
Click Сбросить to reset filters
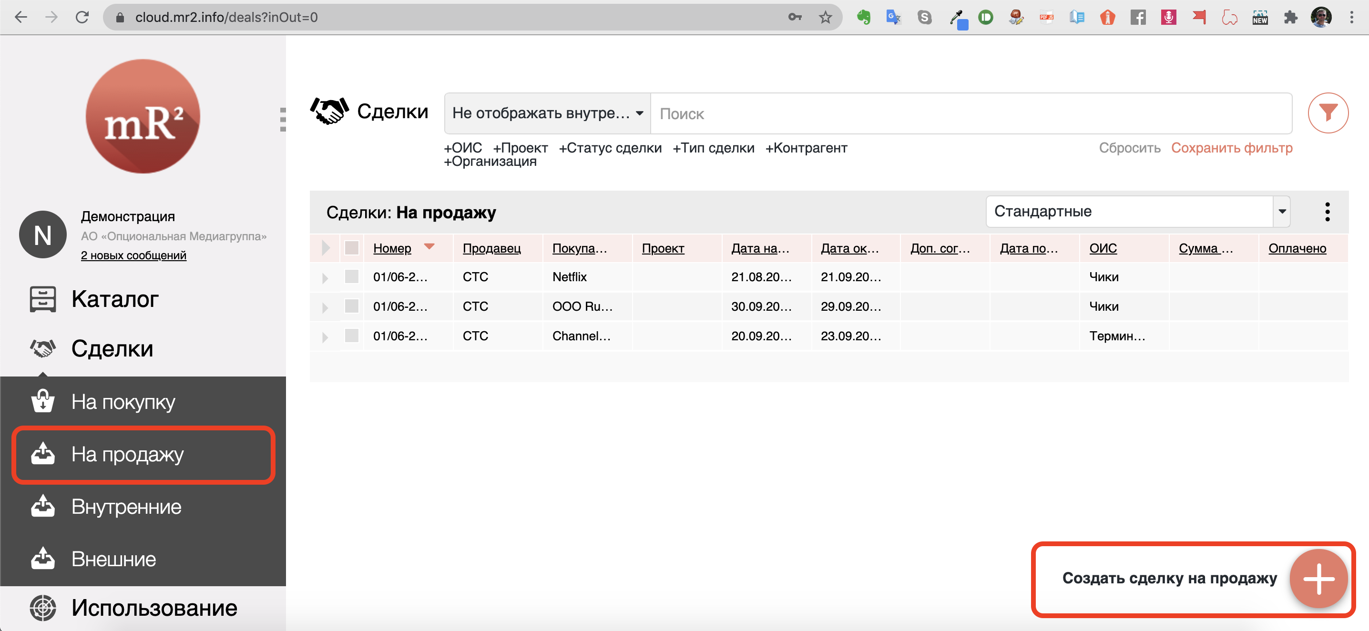tap(1129, 148)
